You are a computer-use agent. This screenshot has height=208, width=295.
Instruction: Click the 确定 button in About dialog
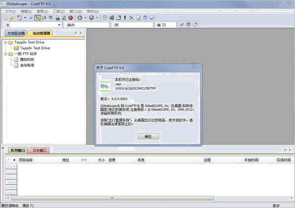(x=148, y=136)
